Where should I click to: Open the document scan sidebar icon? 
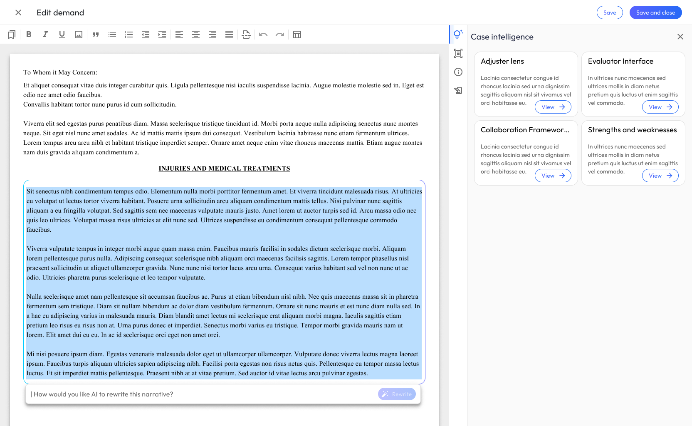458,53
